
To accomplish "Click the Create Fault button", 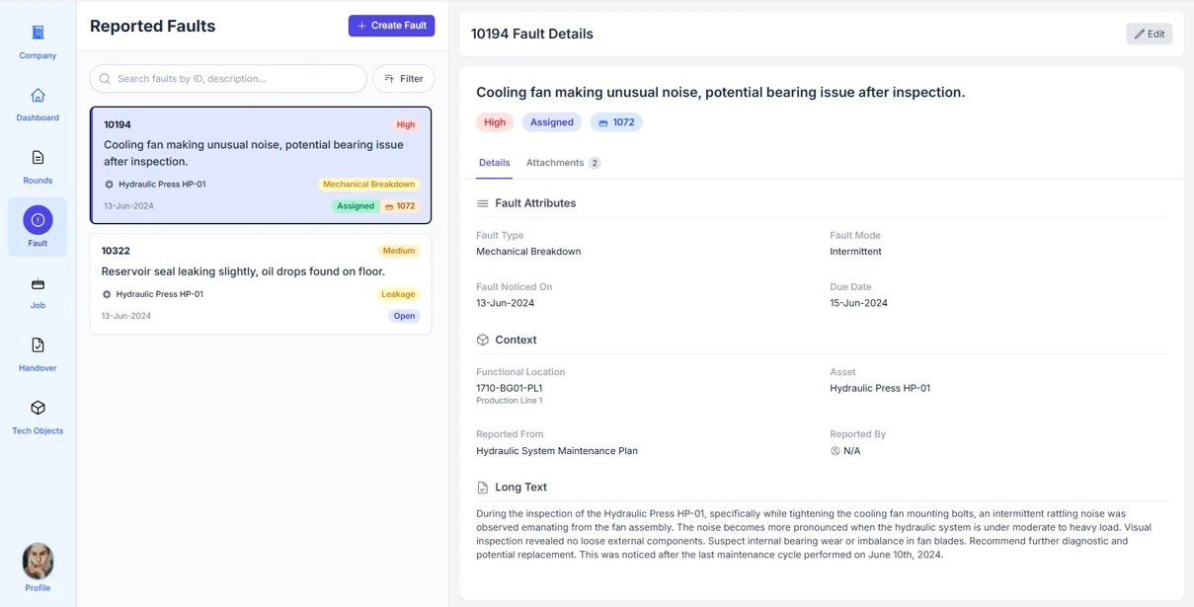I will (x=391, y=26).
